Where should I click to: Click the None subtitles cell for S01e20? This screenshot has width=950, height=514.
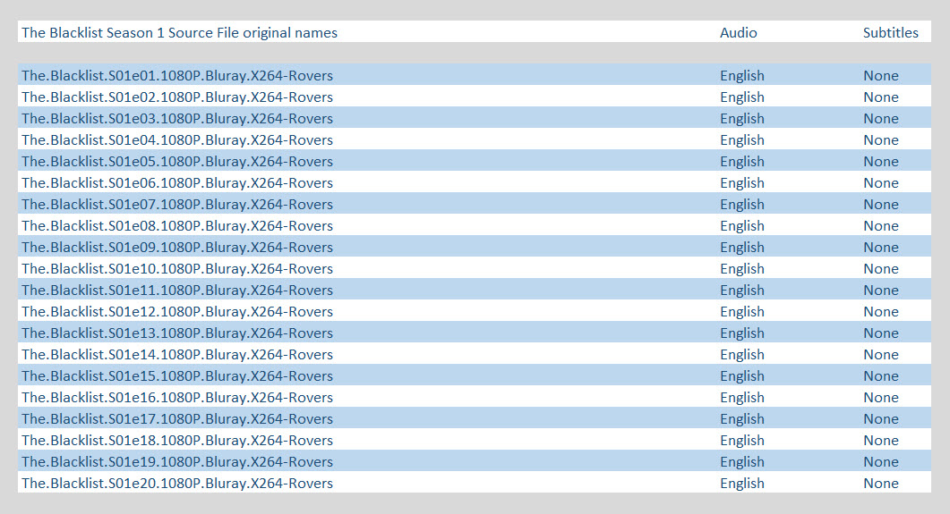[881, 484]
